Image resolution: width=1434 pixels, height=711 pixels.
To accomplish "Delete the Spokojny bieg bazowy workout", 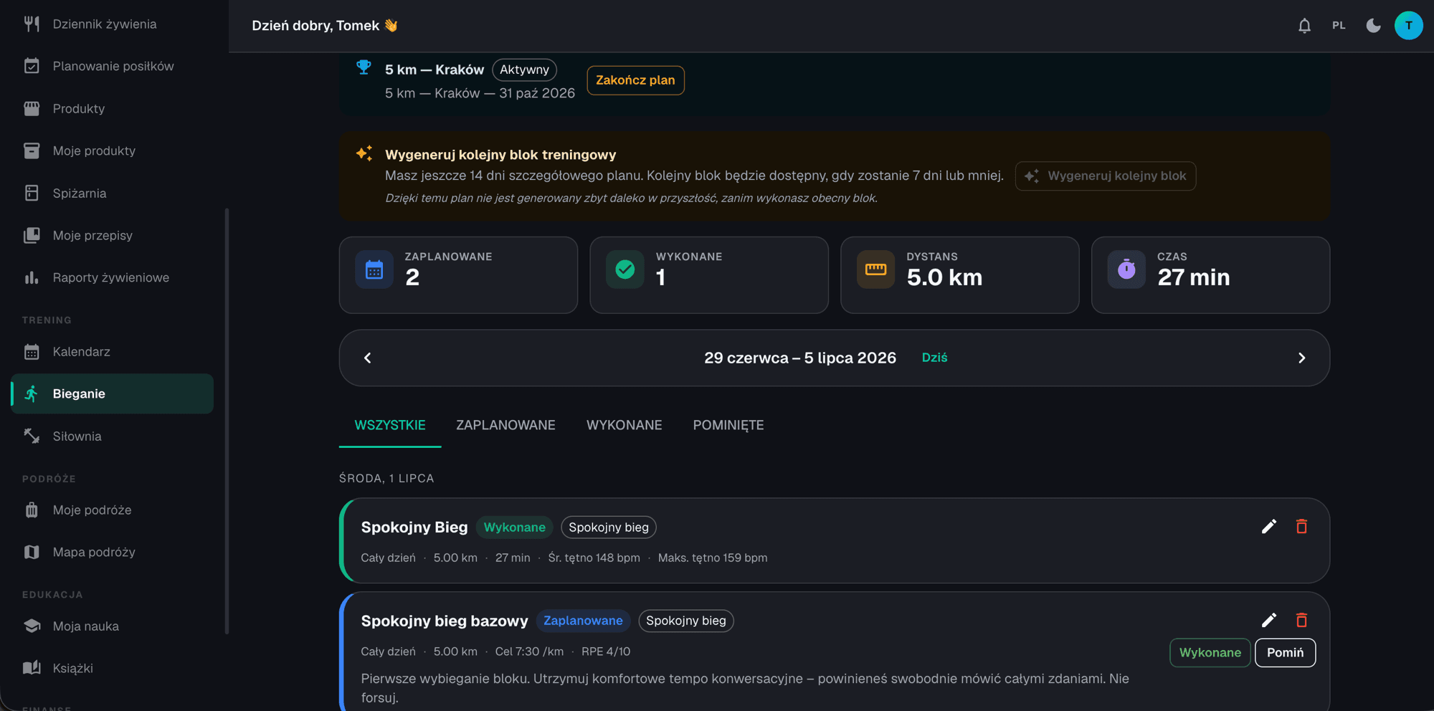I will 1301,620.
